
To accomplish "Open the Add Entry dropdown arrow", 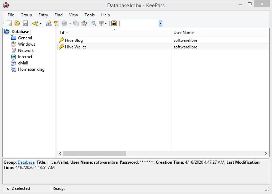I will [x=41, y=23].
